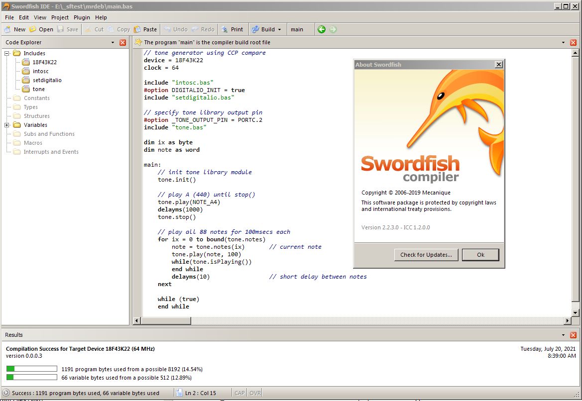The image size is (582, 401).
Task: Click the Redo arrow icon
Action: (195, 29)
